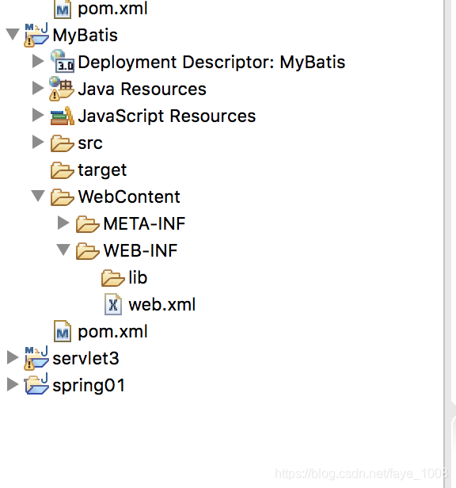The image size is (456, 488).
Task: Expand Deployment Descriptor: MyBatis node
Action: (x=38, y=61)
